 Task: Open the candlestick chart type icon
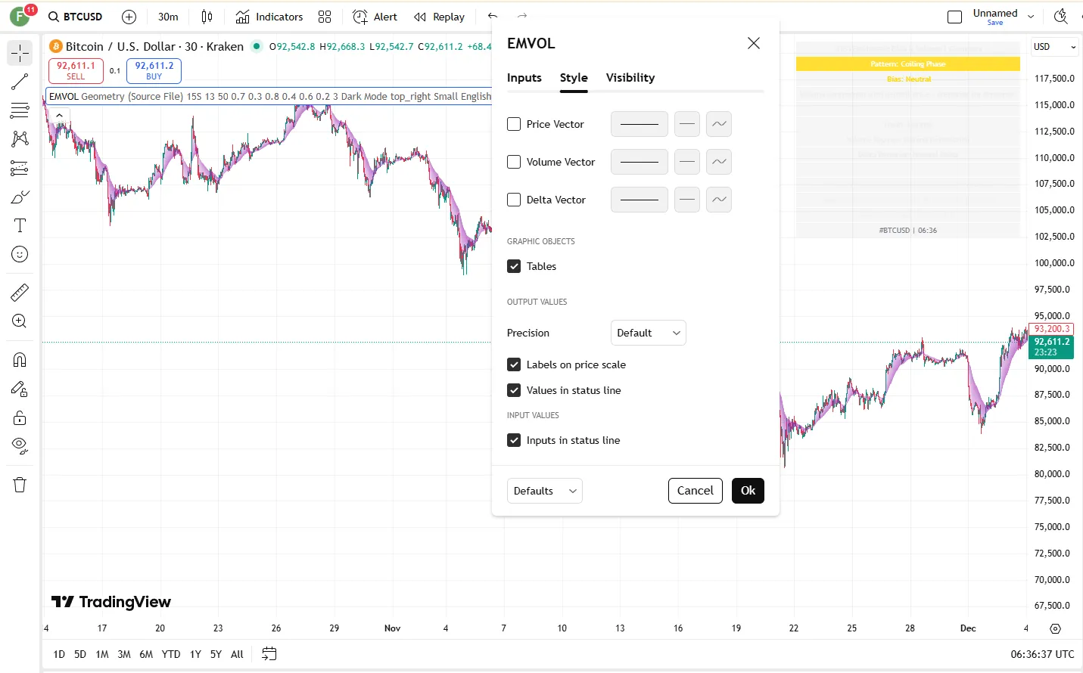tap(207, 17)
